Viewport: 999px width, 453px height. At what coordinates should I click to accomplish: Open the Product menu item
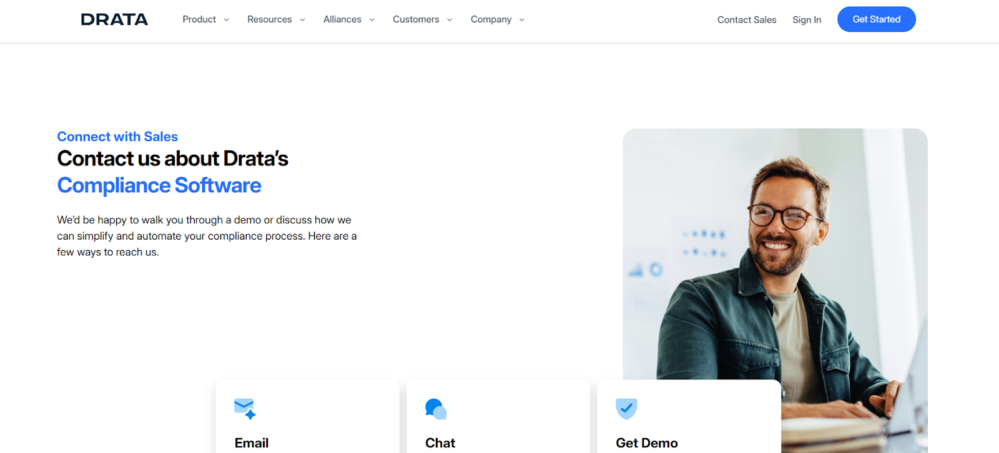point(199,19)
